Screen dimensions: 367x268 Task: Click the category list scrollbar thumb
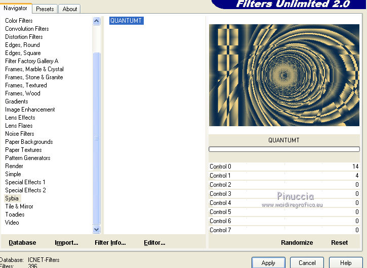tap(96, 138)
